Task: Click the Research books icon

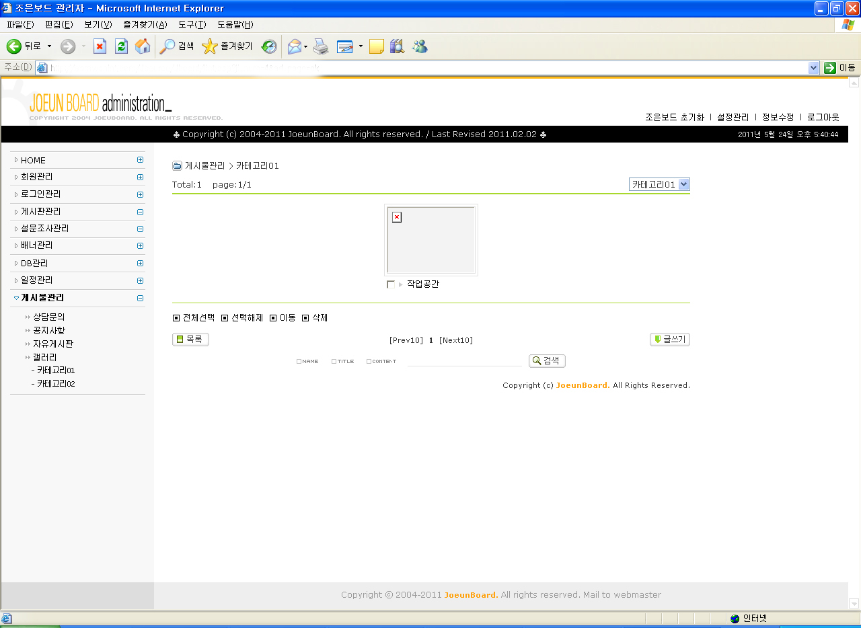Action: [x=397, y=46]
